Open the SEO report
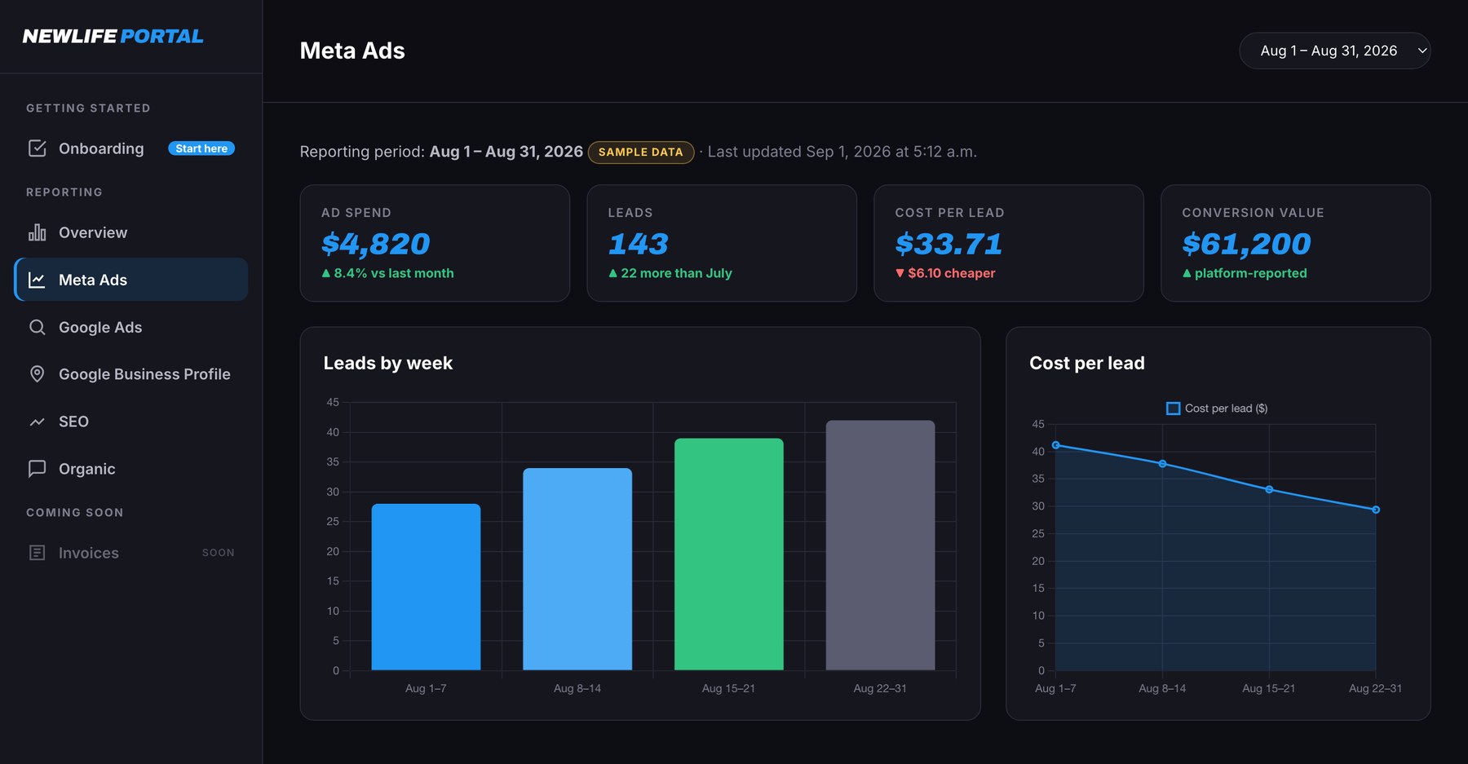 tap(130, 422)
